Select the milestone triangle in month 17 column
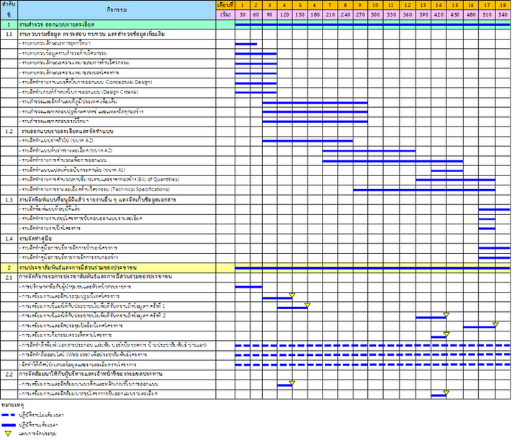The height and width of the screenshot is (440, 517). click(x=495, y=324)
